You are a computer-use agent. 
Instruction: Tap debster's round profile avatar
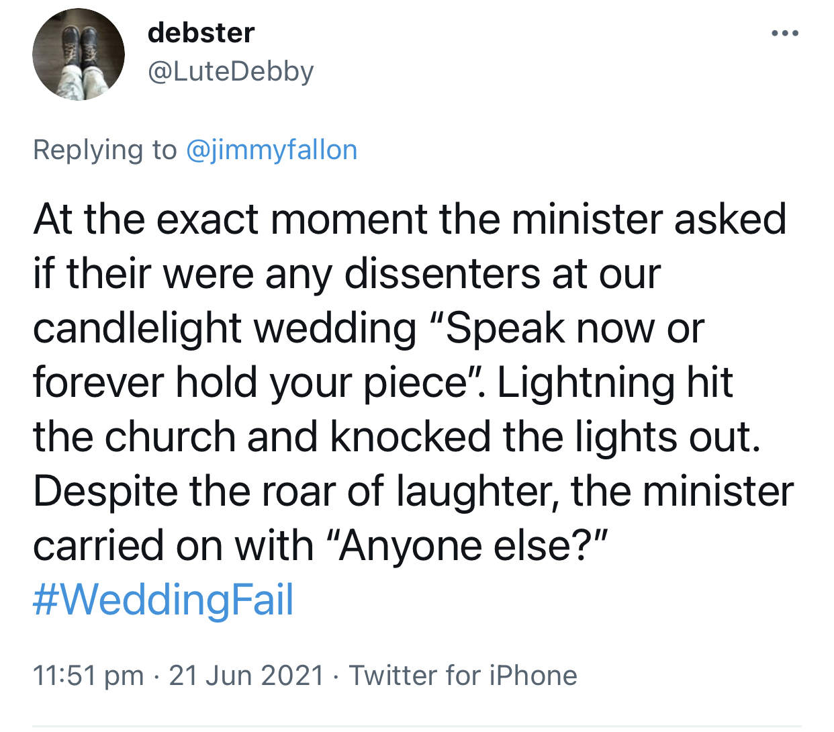pyautogui.click(x=79, y=54)
